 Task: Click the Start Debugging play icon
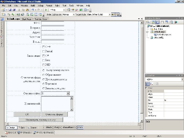(46, 10)
